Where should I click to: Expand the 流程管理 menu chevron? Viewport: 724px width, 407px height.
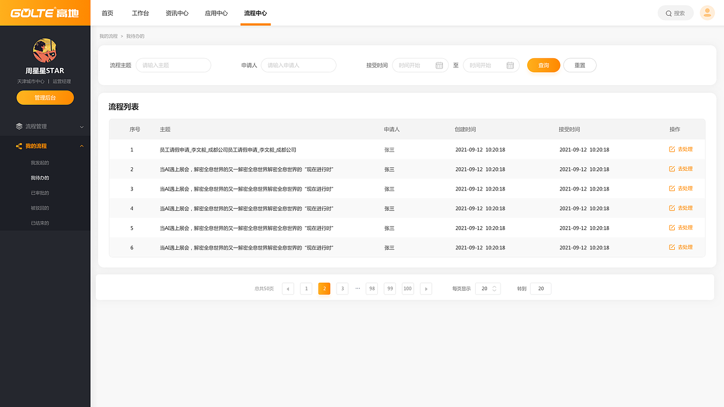coord(81,127)
